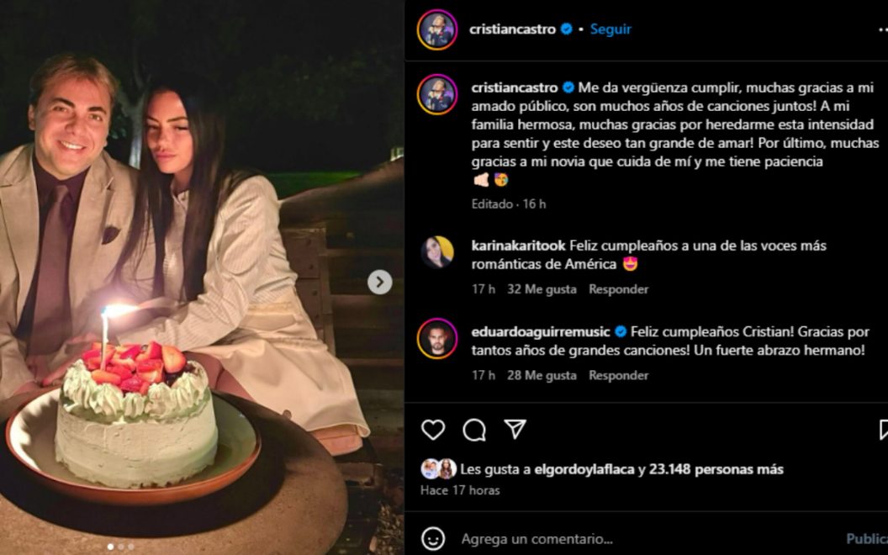Open comments with the speech bubble icon
The image size is (888, 555).
474,430
